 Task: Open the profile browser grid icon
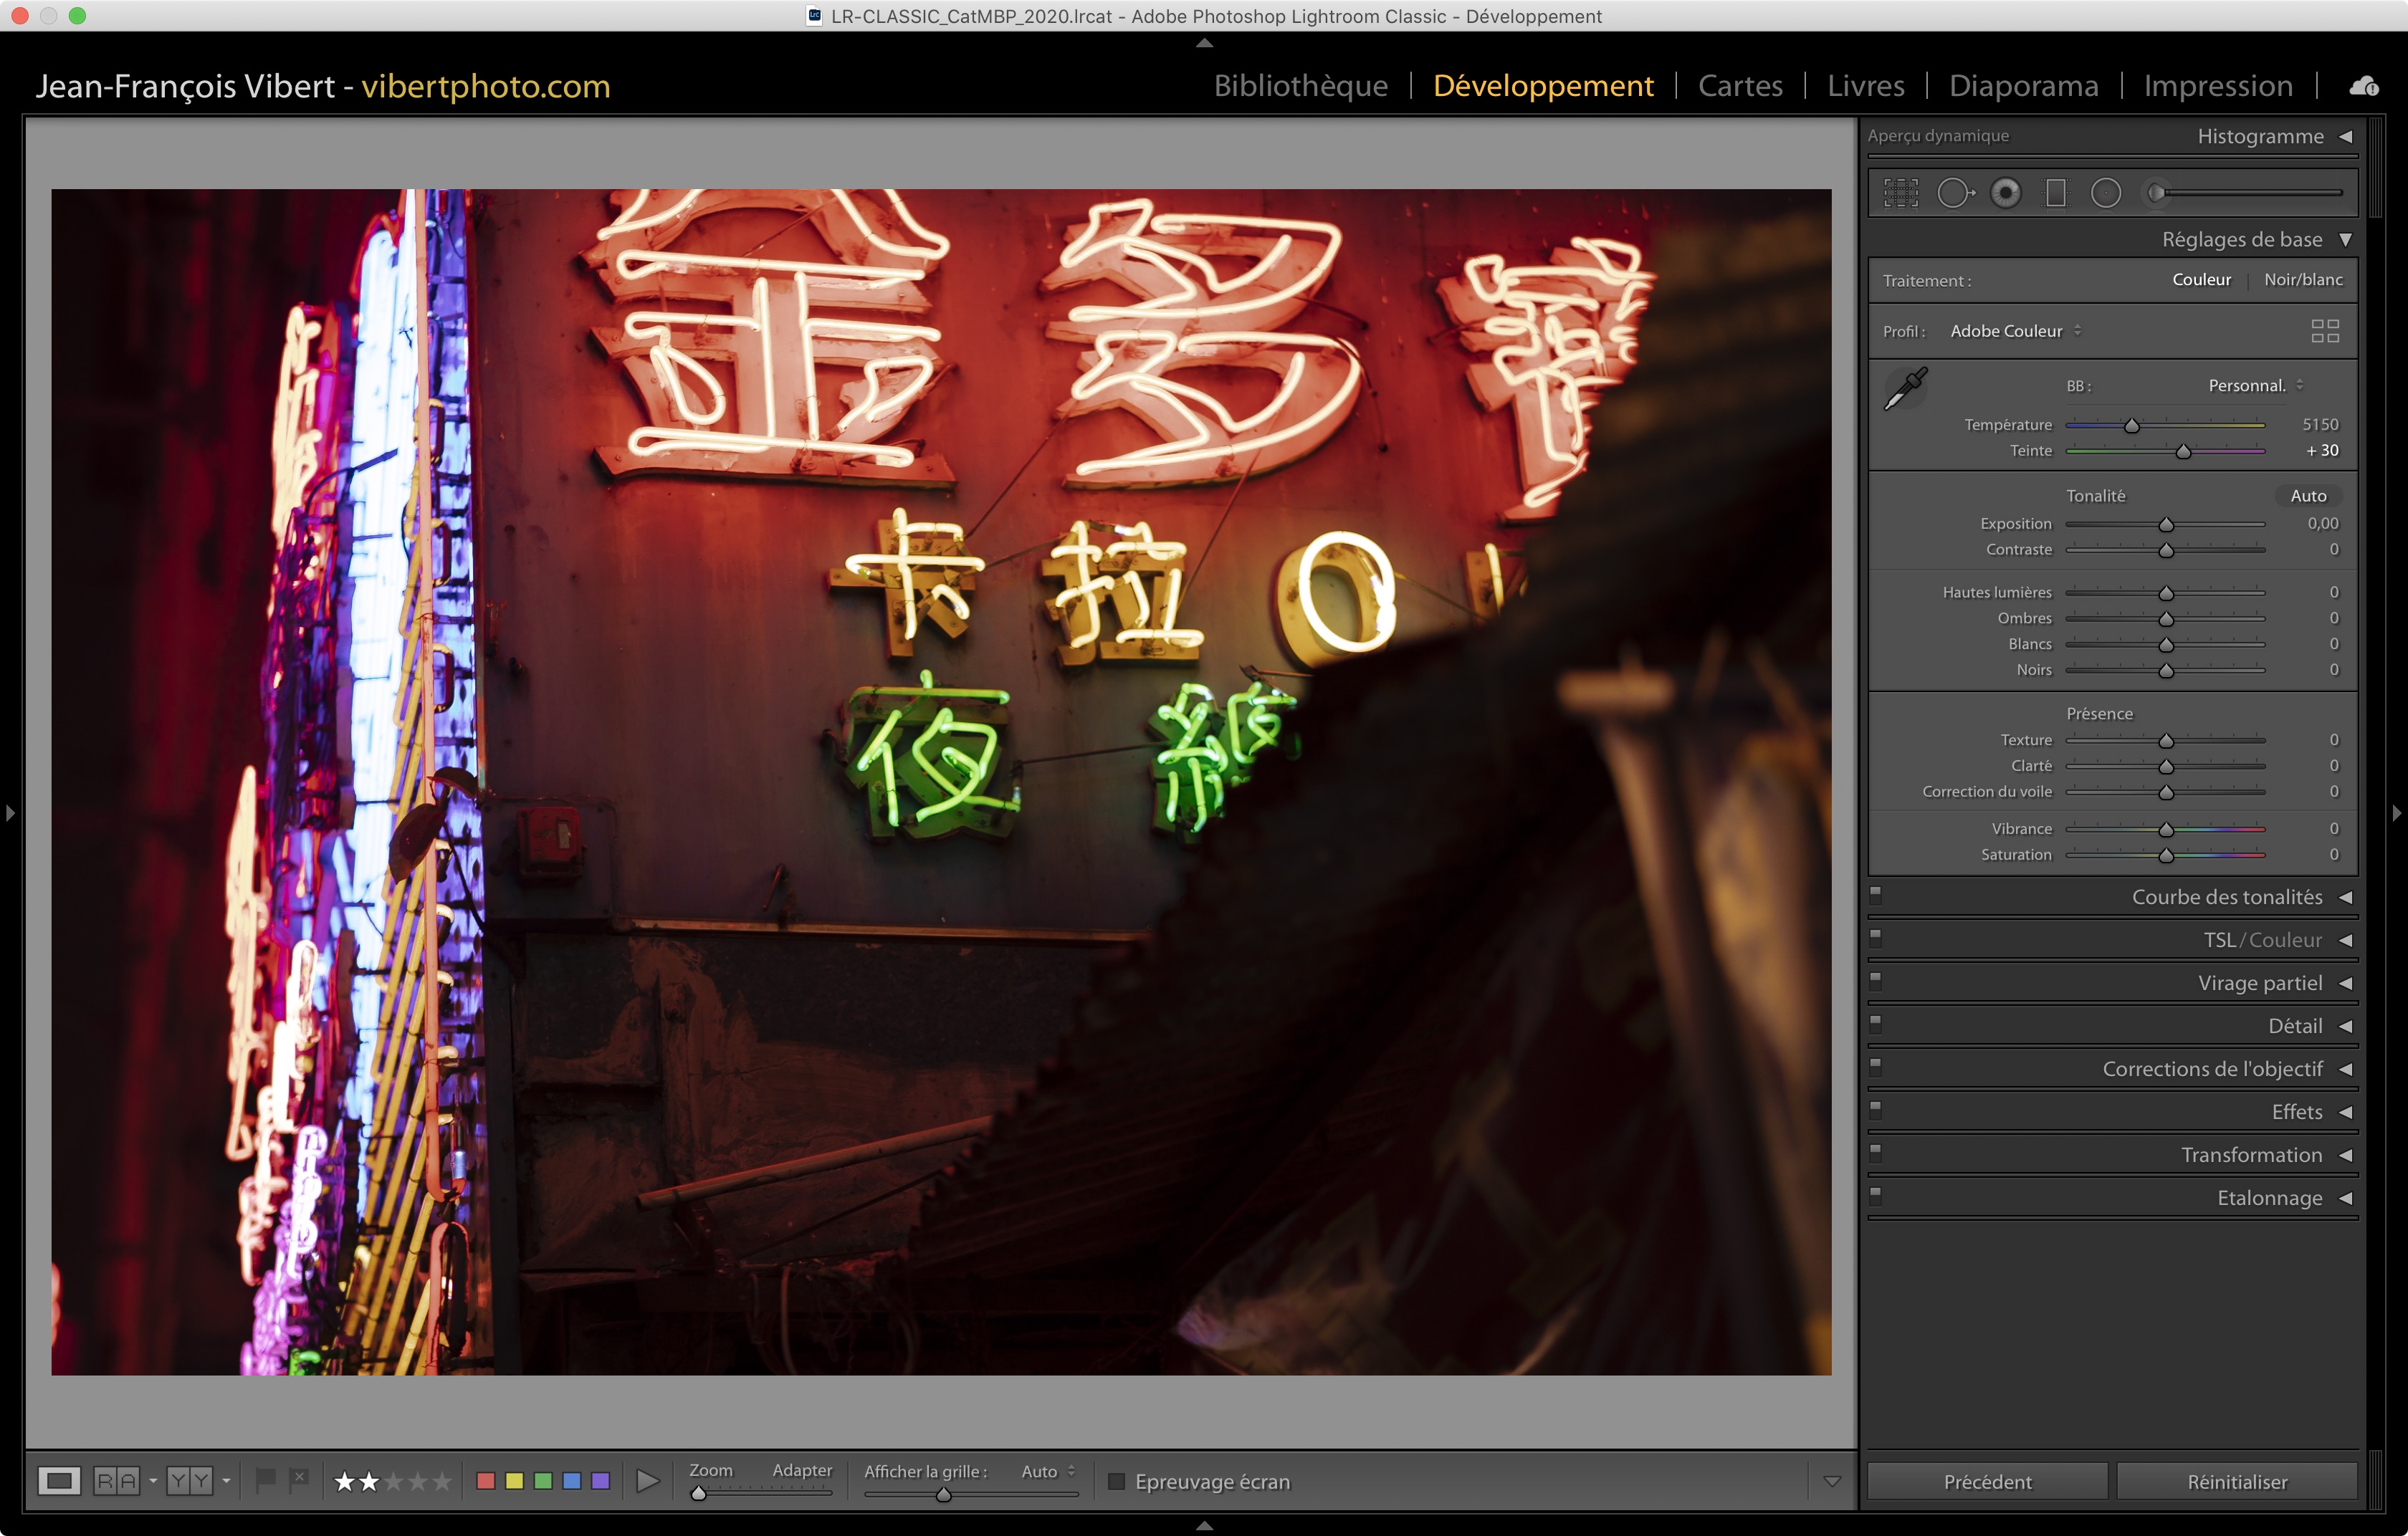2324,331
